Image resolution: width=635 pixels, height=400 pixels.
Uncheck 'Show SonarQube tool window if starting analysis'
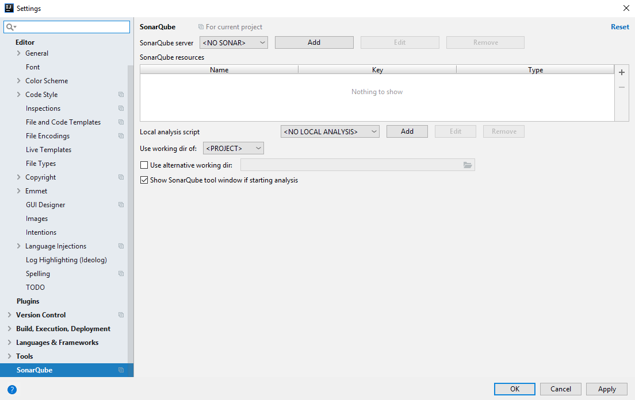click(x=144, y=180)
